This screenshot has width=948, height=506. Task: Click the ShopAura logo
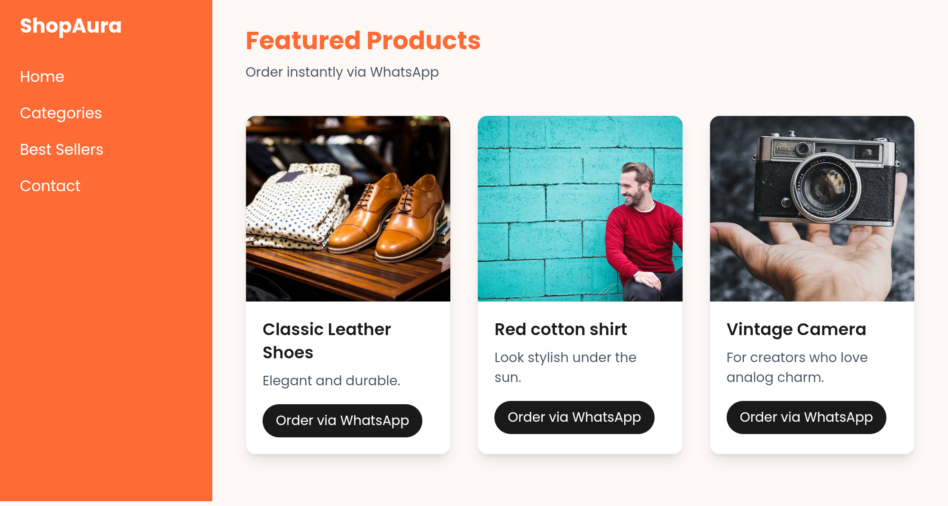[x=71, y=26]
